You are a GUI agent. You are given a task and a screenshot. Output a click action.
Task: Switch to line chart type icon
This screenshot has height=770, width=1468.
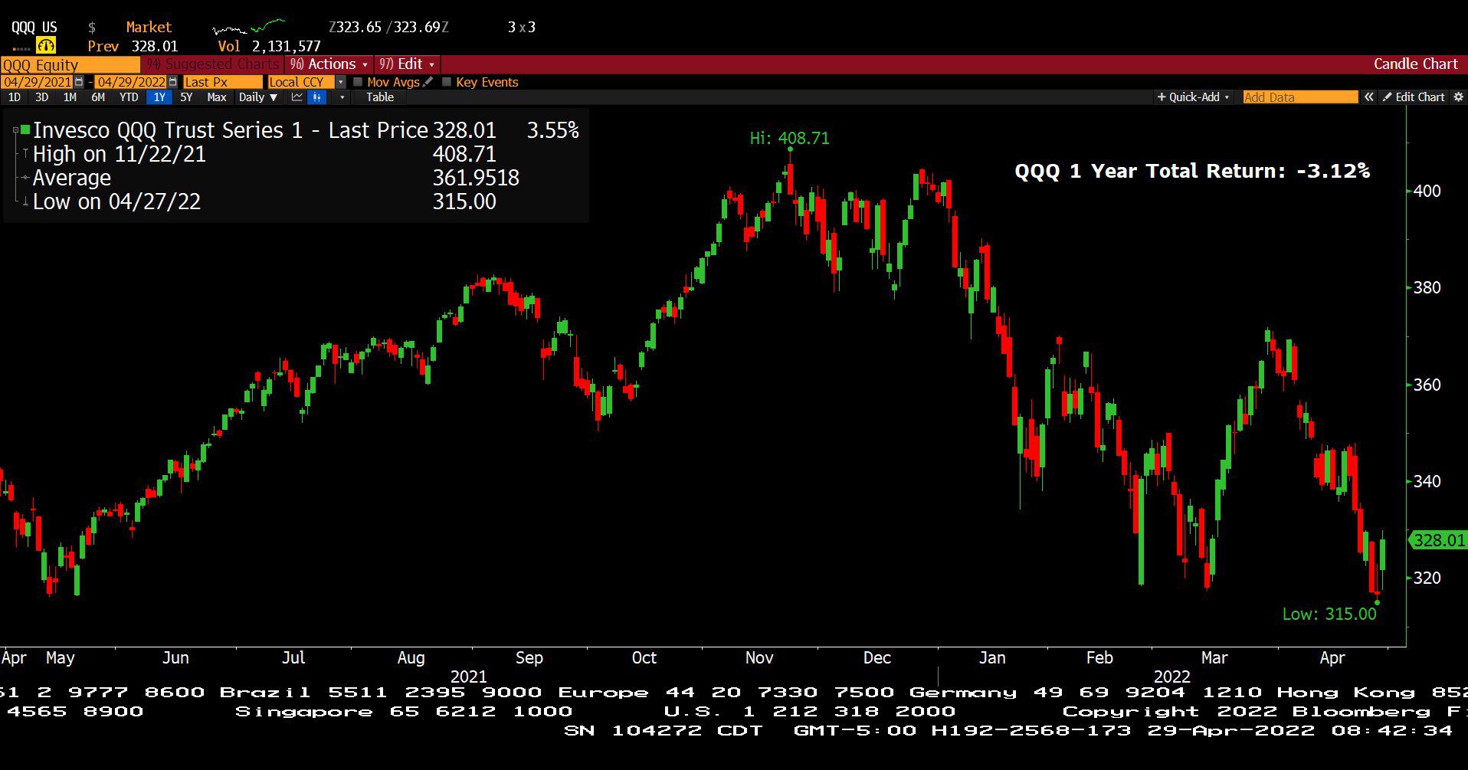pyautogui.click(x=297, y=97)
